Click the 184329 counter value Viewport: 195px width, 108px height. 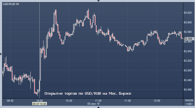189,101
